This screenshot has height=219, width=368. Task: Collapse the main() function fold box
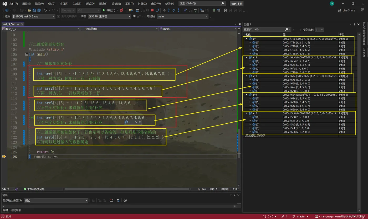point(27,54)
